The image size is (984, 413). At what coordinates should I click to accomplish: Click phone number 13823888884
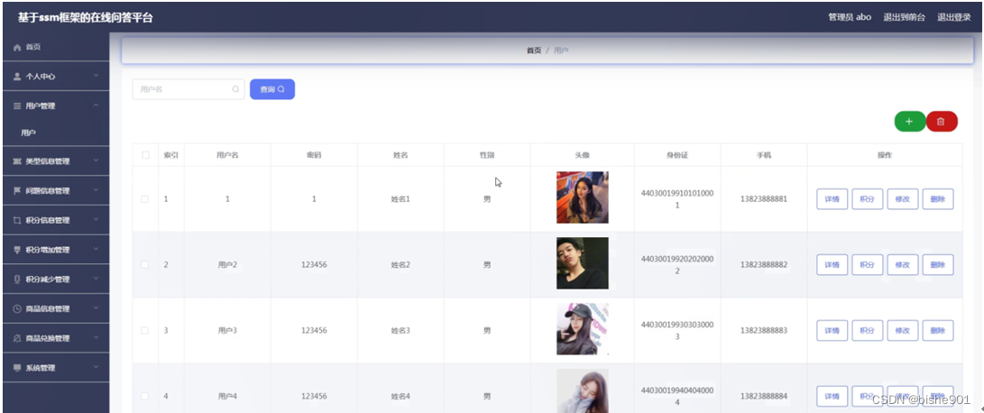point(764,396)
